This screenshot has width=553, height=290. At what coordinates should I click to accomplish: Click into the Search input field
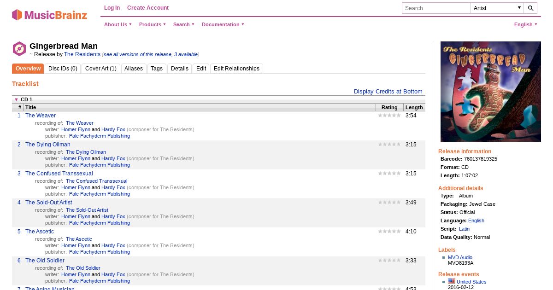[x=436, y=8]
